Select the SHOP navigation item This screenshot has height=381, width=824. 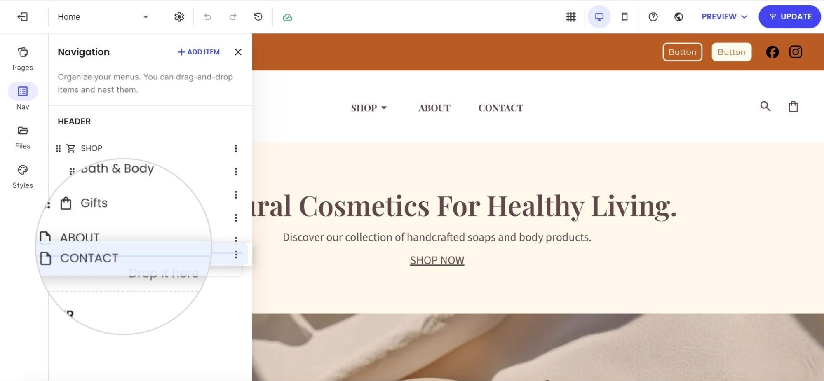click(x=92, y=148)
